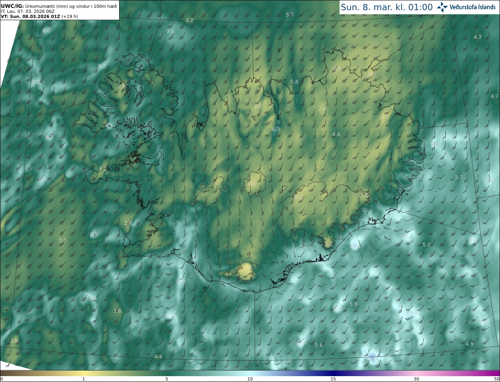This screenshot has width=500, height=382.
Task: Click the colorbar tick label 30
Action: 416,379
